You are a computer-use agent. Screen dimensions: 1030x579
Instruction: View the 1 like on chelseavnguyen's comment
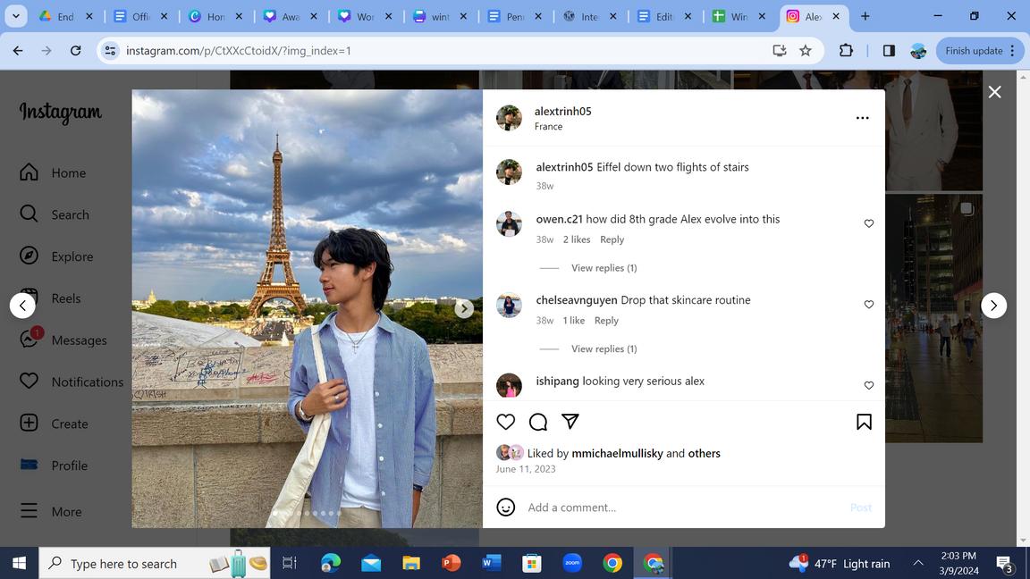click(x=573, y=321)
